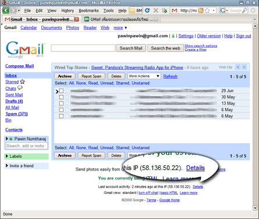
Task: Go back with the green Back arrow
Action: click(6, 10)
